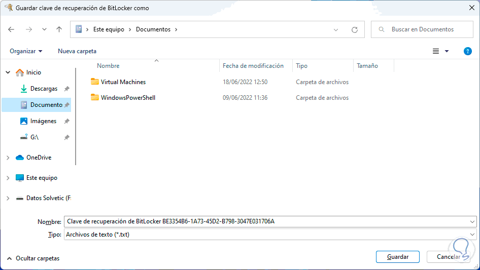Open the Organizar menu

[x=26, y=51]
